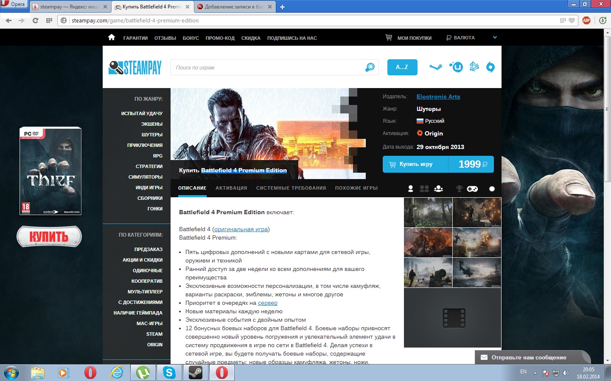Open the Гарантии menu item

click(x=135, y=38)
